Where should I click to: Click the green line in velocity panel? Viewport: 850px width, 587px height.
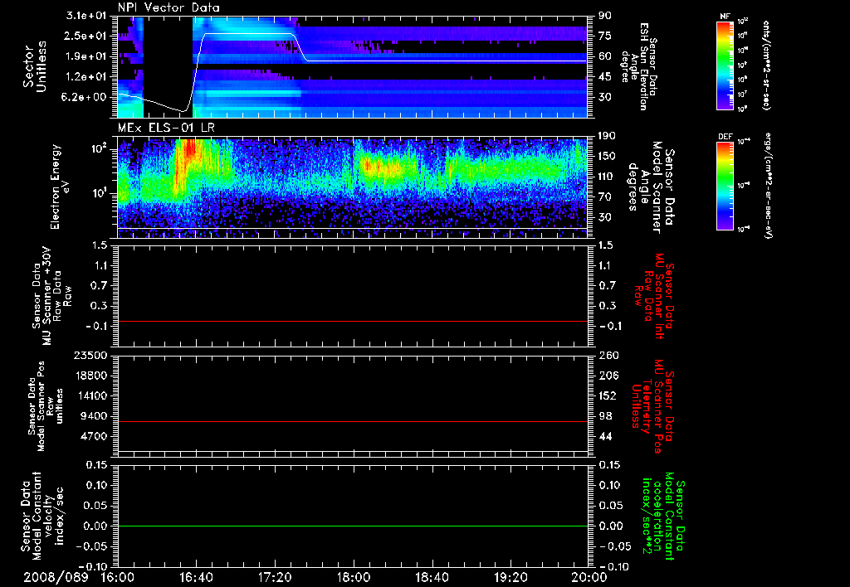tap(353, 526)
